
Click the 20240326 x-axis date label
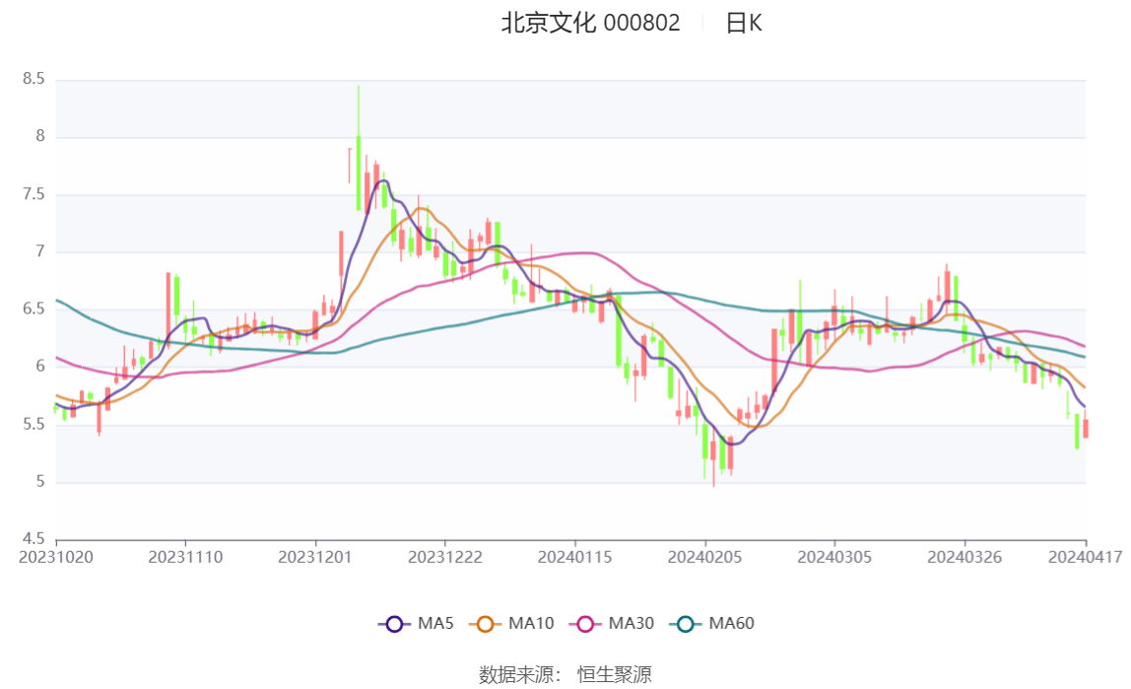coord(965,557)
